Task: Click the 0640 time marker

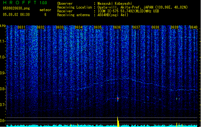Action: 194,27
